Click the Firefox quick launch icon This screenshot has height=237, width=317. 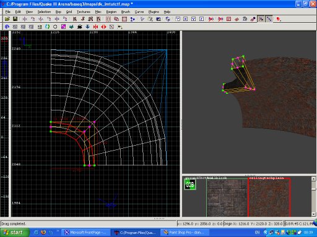pyautogui.click(x=43, y=233)
